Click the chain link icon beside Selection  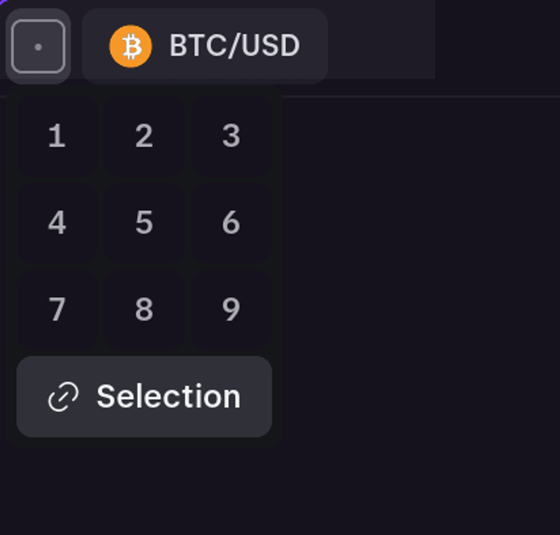click(x=63, y=397)
